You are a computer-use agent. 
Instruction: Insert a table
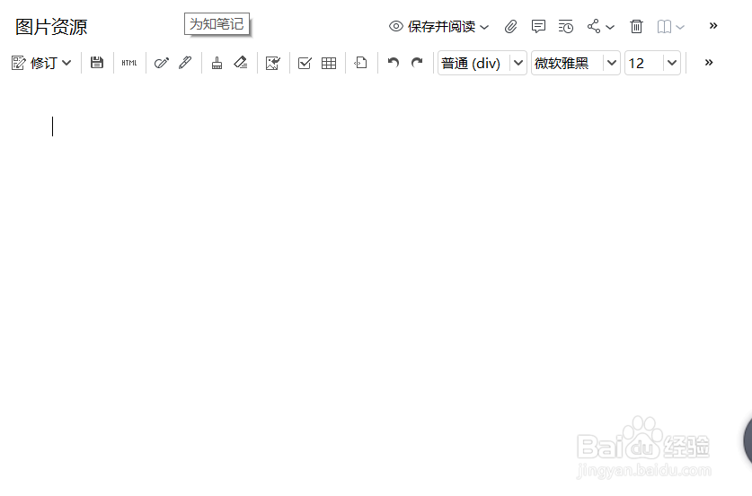(x=329, y=63)
